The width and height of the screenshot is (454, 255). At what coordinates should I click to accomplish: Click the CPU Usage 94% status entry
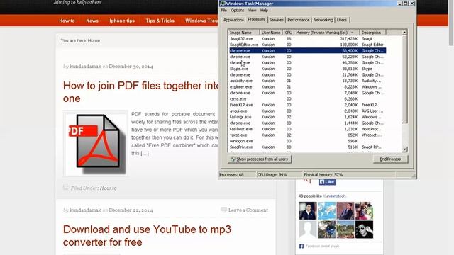tap(272, 175)
